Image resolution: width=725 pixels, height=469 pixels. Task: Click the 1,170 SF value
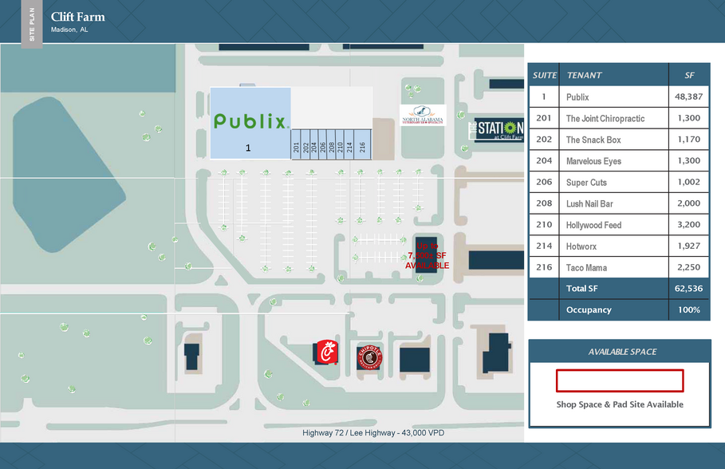[x=688, y=140]
